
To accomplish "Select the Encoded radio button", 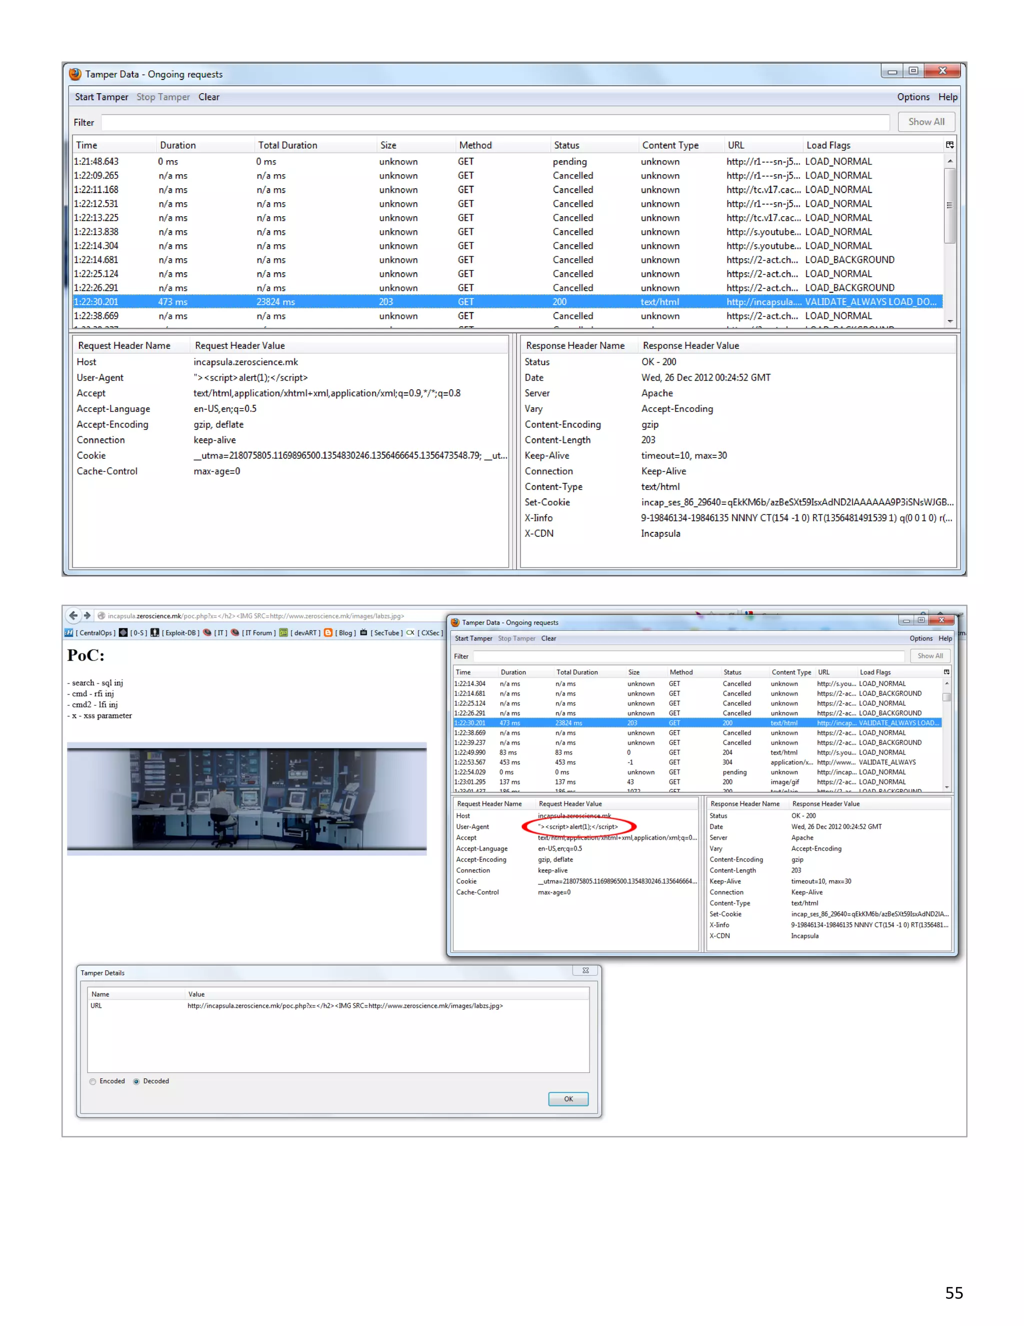I will click(x=93, y=1081).
